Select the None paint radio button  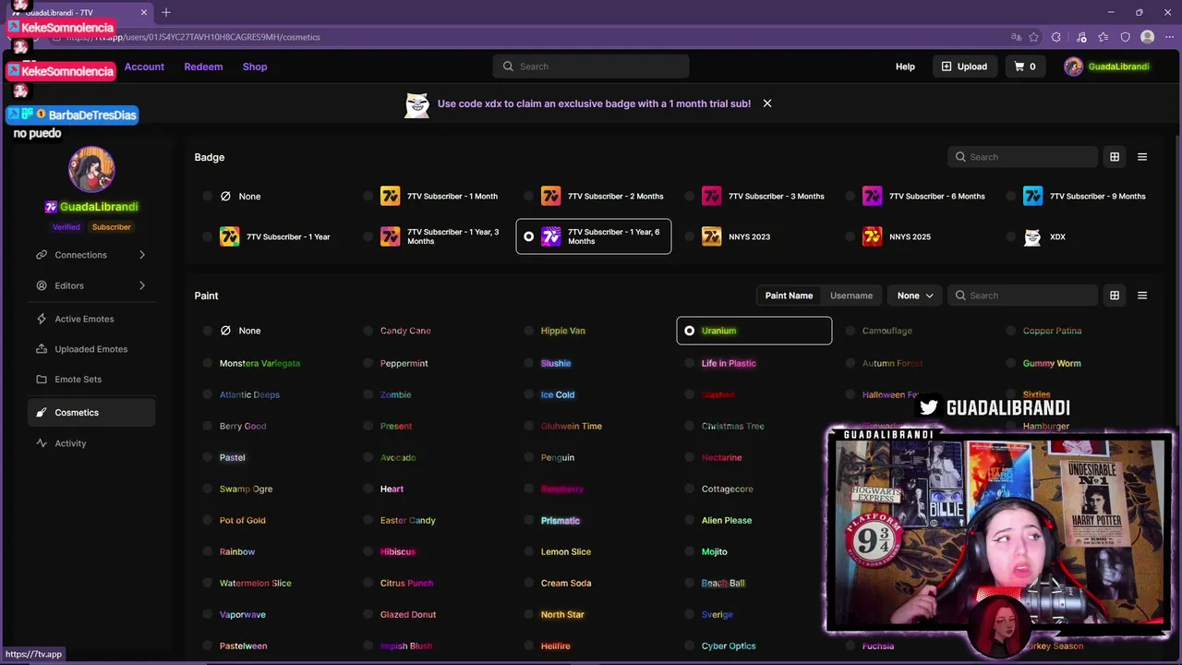208,331
